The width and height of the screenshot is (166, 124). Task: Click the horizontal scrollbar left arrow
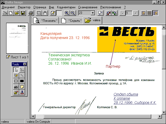pos(33,117)
